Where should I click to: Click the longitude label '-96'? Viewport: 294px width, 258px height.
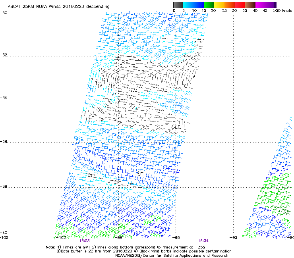pos(176,238)
